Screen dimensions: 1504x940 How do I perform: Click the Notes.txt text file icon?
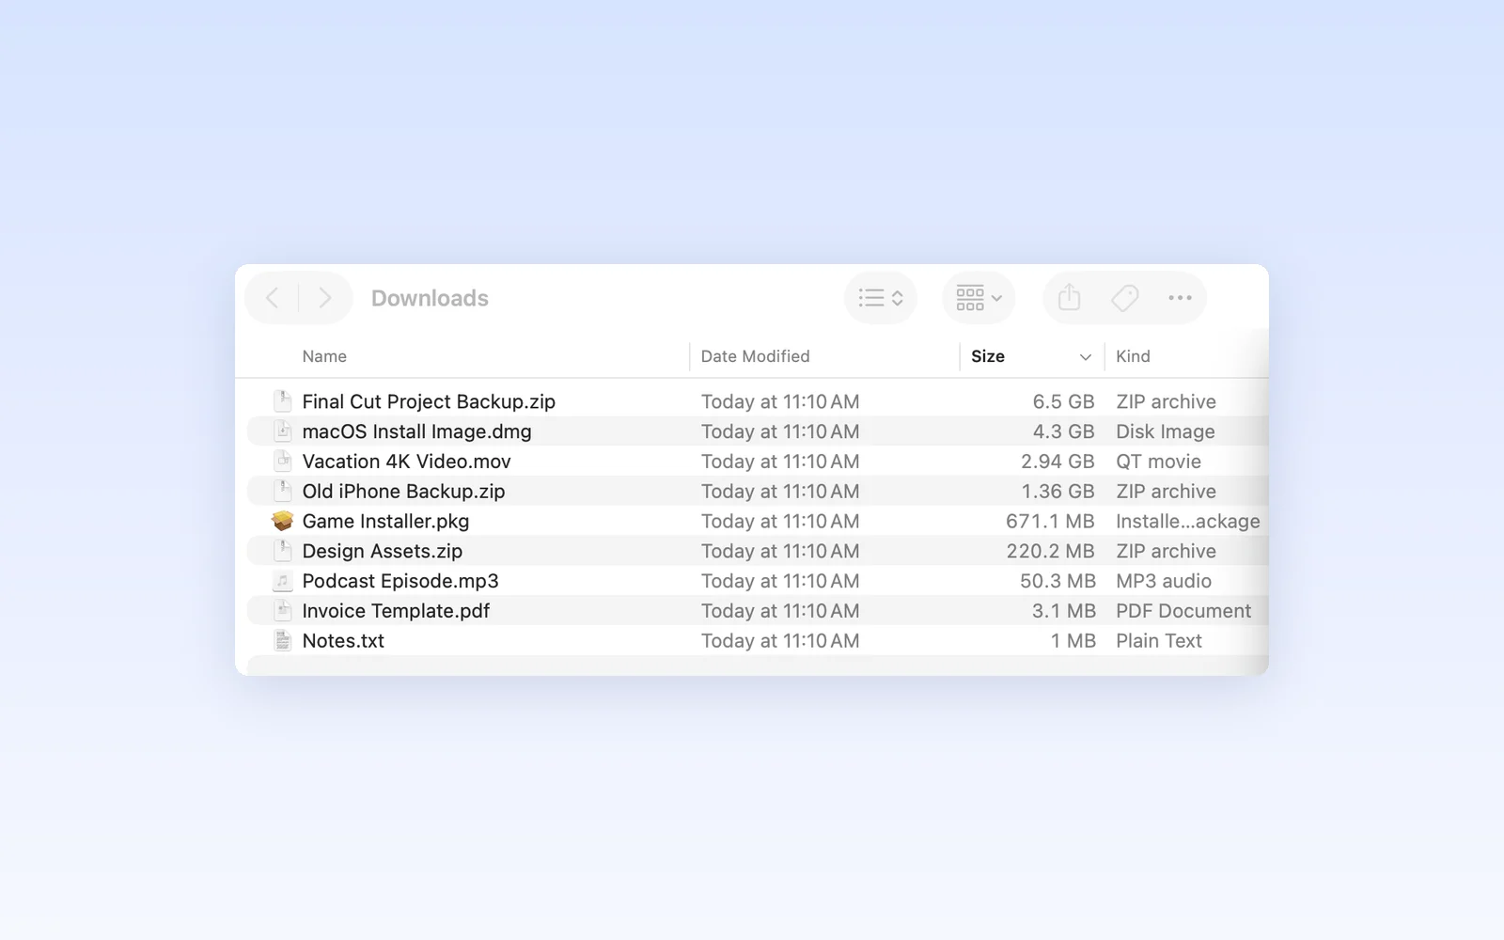pos(283,641)
